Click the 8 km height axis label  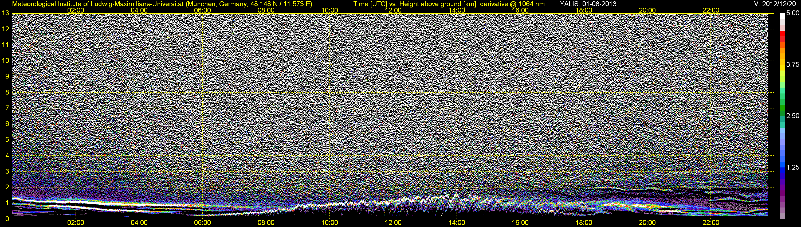7,92
